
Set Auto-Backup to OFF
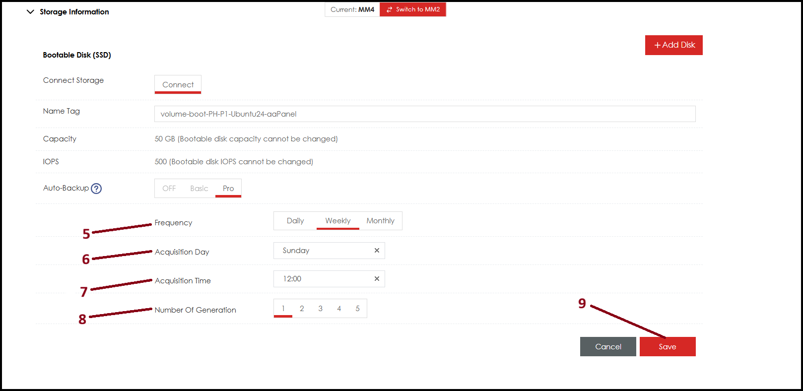(169, 189)
